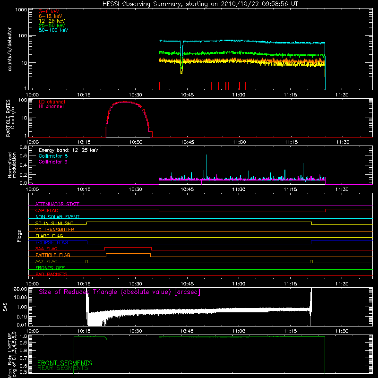Click the 10:15 tick under the SAS plot
Viewport: 378px width, 378px height.
[84, 331]
